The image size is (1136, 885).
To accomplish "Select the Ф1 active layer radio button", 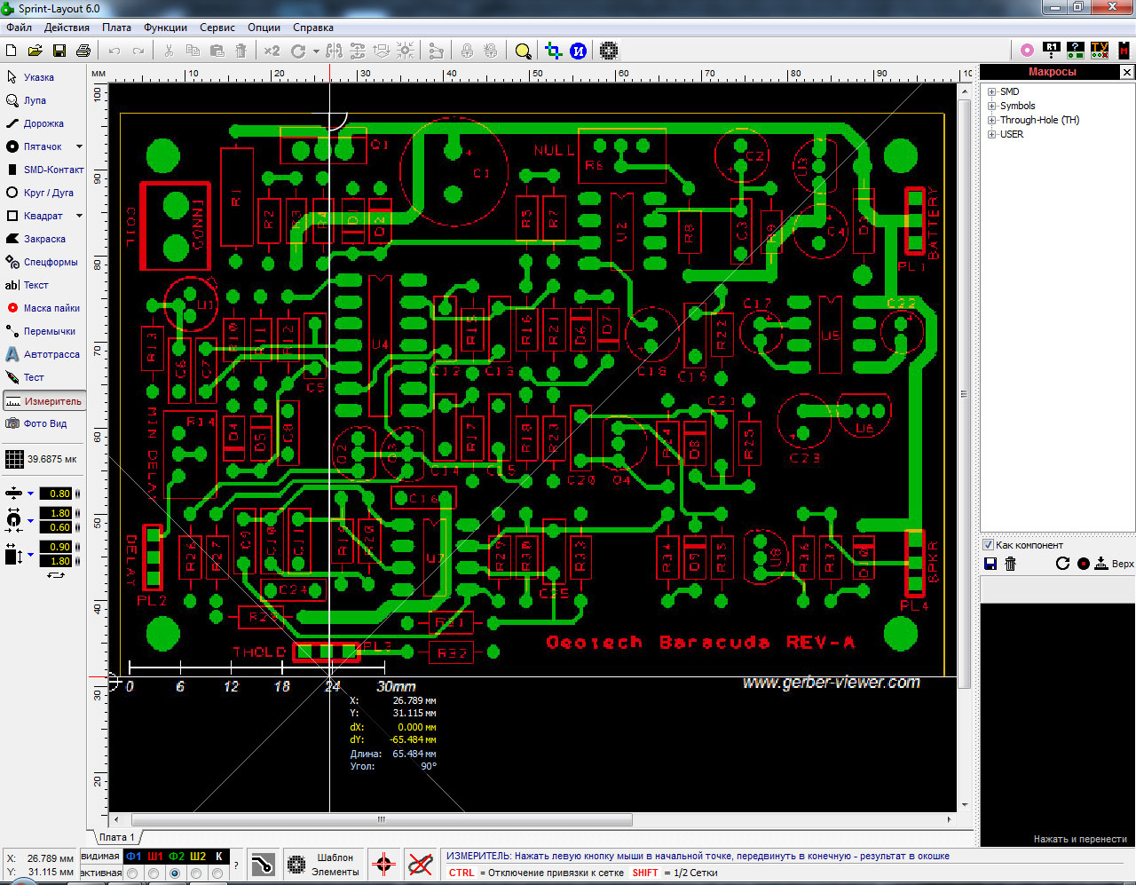I will 132,873.
